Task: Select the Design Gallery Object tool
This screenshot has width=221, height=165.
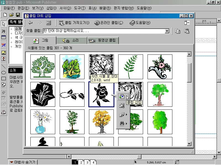Action: 4,112
